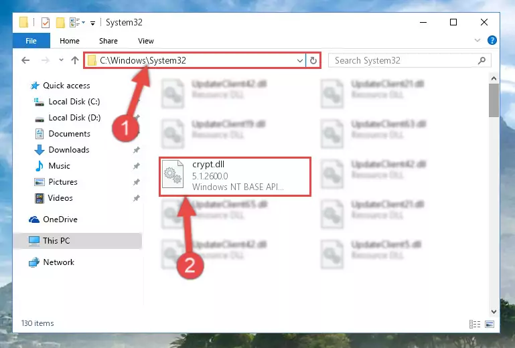Image resolution: width=515 pixels, height=348 pixels.
Task: Open the recent locations dropdown
Action: pos(61,60)
